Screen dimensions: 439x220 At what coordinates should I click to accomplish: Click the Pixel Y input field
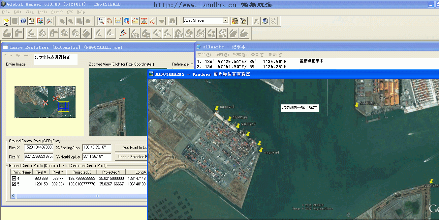(39, 156)
